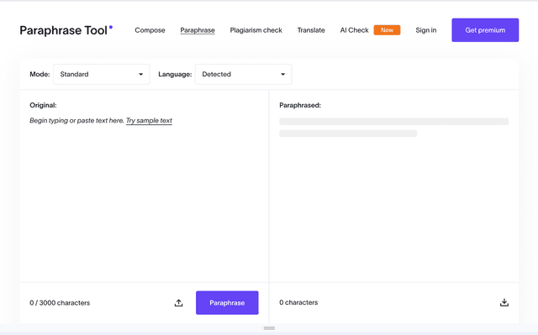Open the Language dropdown set to Detected
The image size is (538, 335).
coord(244,75)
